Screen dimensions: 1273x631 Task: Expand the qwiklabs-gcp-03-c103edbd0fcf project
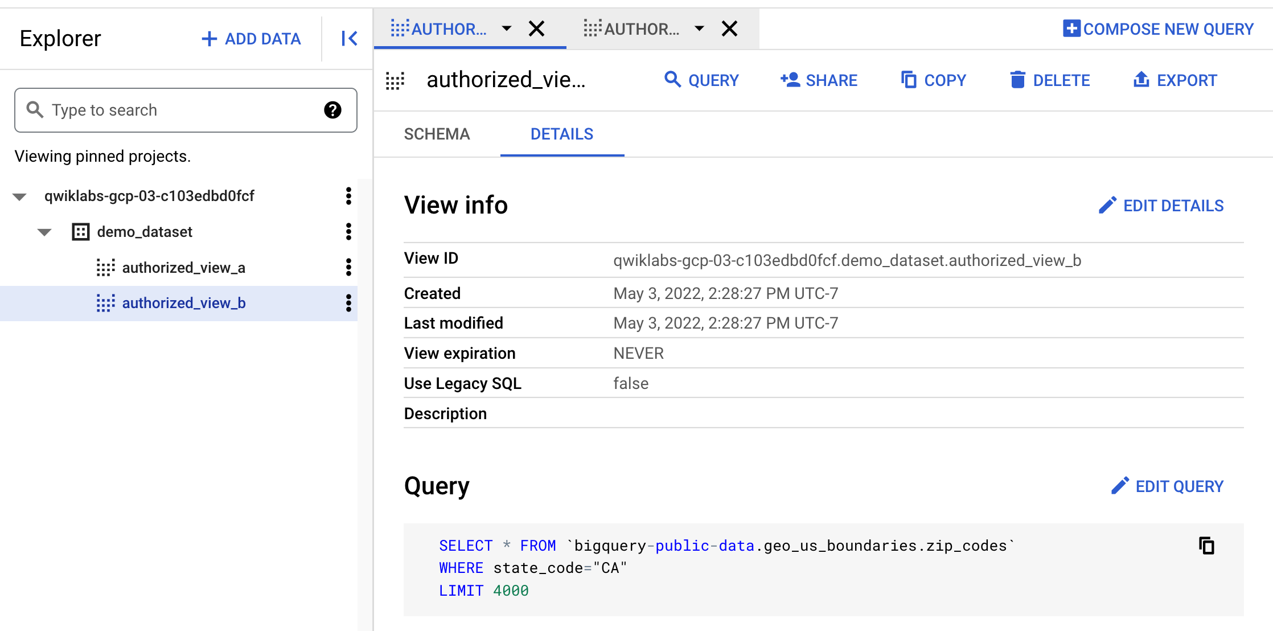(21, 195)
